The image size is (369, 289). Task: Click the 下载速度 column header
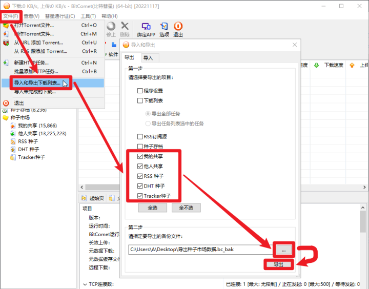(x=334, y=65)
